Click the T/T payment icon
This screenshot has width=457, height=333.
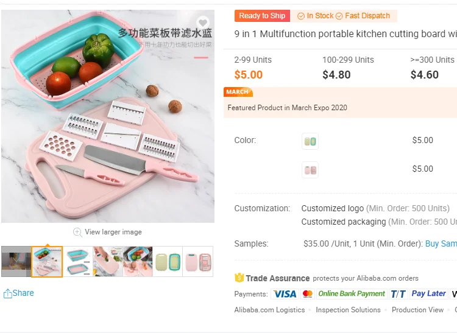coord(399,293)
